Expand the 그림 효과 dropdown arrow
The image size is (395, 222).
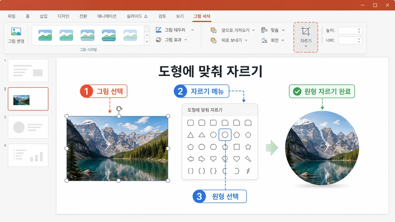pyautogui.click(x=186, y=40)
